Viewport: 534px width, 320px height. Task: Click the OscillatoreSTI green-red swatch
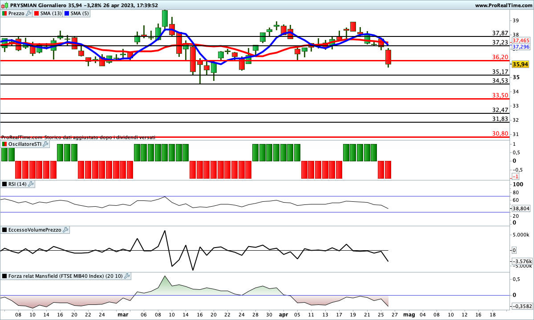(x=4, y=144)
